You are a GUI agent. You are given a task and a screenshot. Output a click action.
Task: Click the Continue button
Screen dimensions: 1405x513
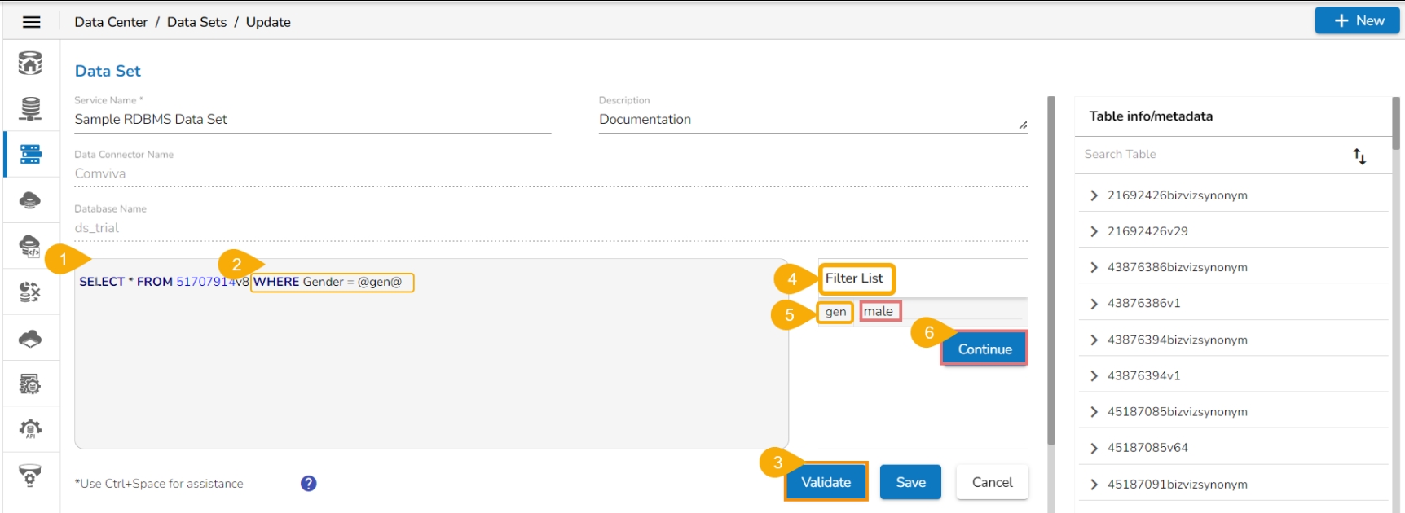[x=984, y=349]
